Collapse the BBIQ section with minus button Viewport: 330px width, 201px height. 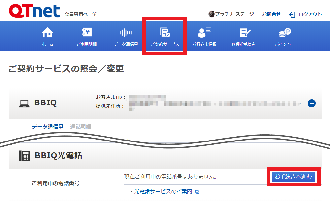coord(312,103)
